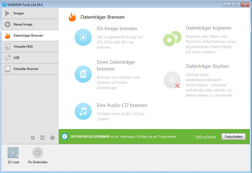Click the 'Das ausgewählte Image auf CD' description
Screen dimensions: 252x173
(120, 42)
